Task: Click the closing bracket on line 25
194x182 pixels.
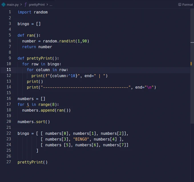Action: click(37, 151)
